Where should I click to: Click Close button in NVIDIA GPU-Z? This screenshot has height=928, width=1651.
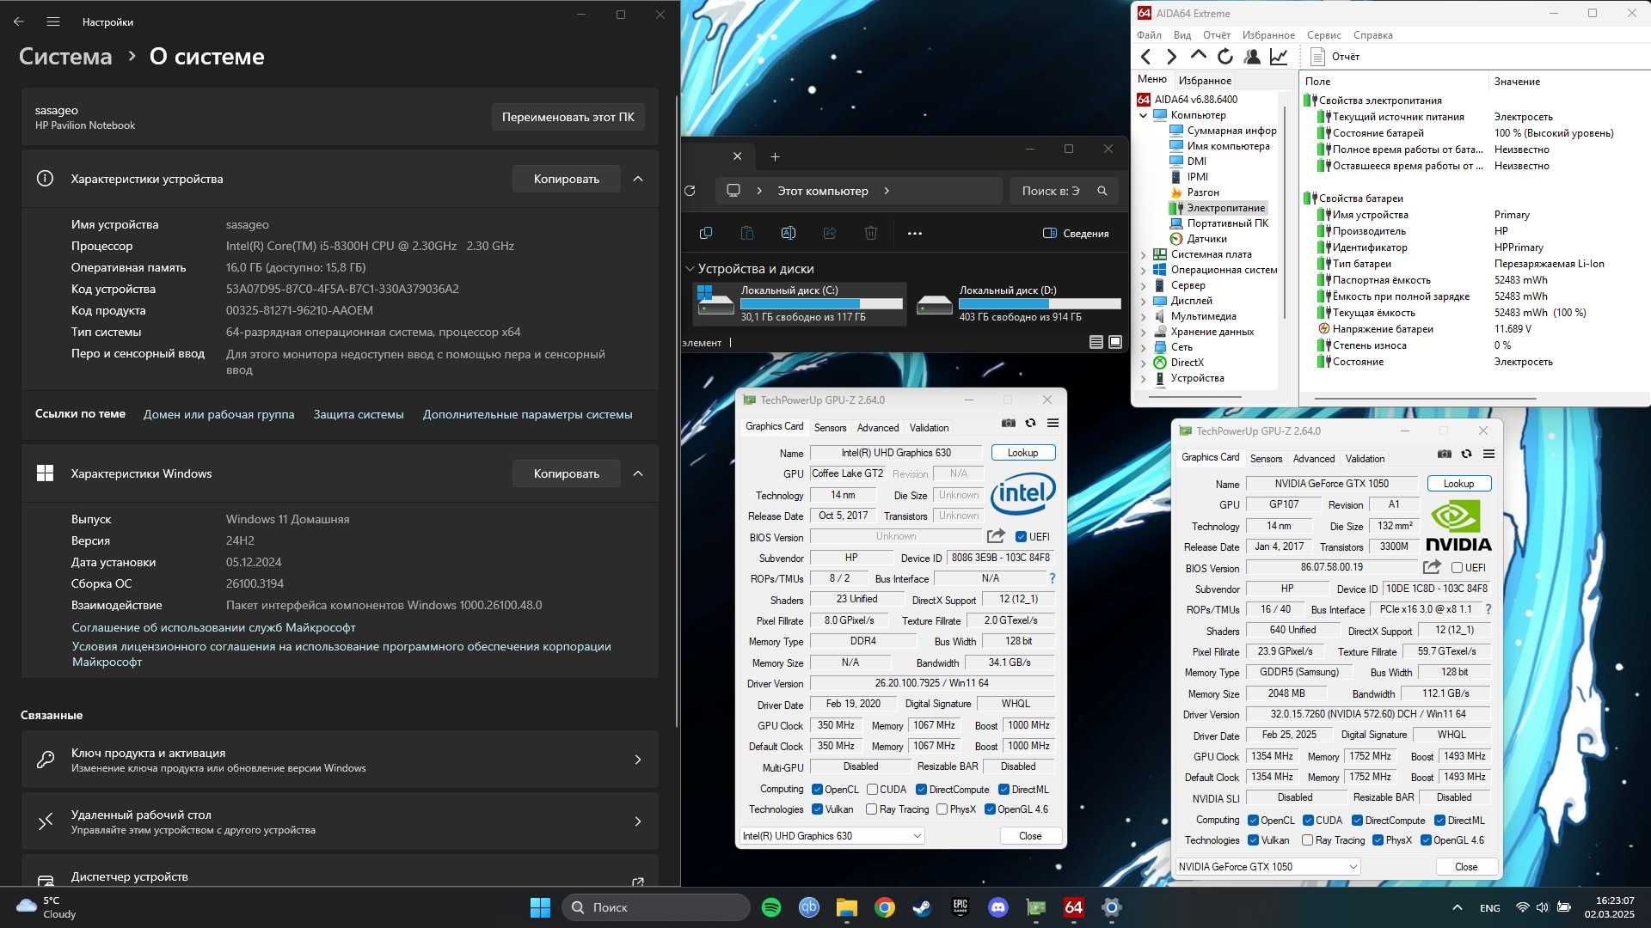[1466, 867]
